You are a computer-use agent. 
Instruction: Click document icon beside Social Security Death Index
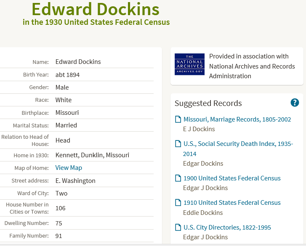[x=178, y=144]
